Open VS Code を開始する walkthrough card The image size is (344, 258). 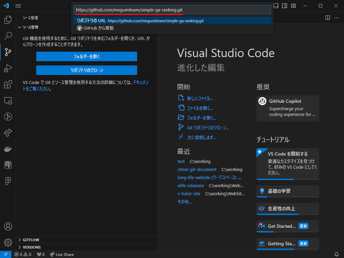coord(288,164)
